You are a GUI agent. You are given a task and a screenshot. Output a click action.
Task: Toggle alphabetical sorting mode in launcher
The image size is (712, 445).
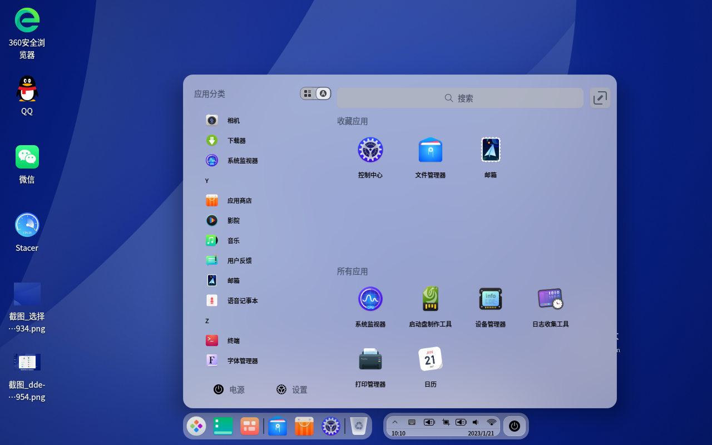(322, 93)
